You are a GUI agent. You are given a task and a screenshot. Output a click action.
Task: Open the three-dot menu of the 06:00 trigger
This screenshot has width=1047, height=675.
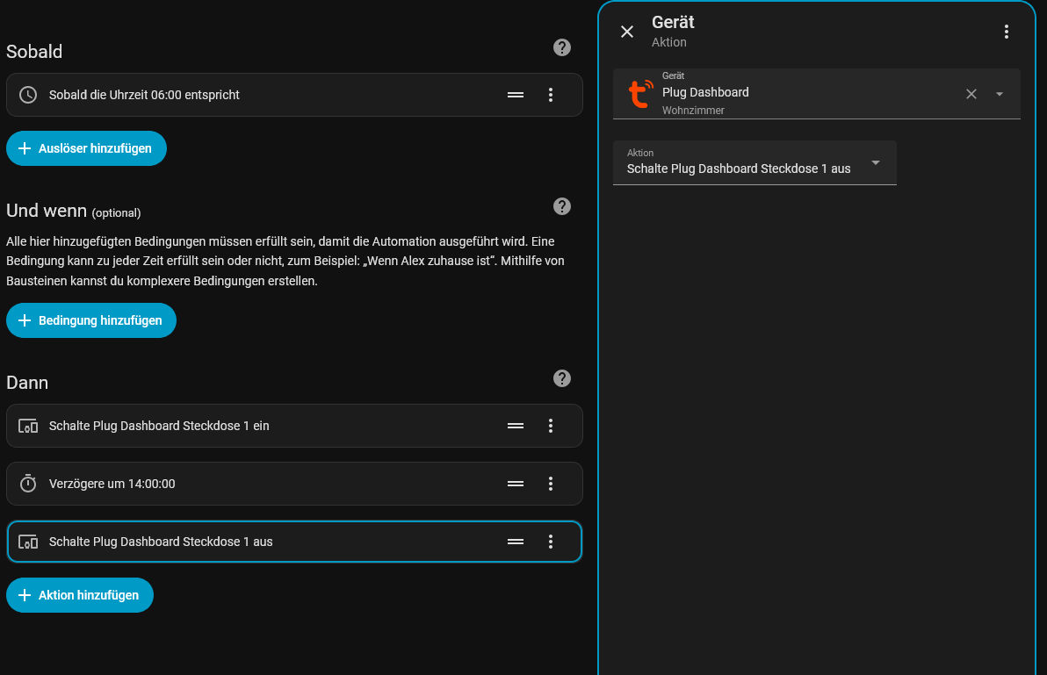pos(551,95)
